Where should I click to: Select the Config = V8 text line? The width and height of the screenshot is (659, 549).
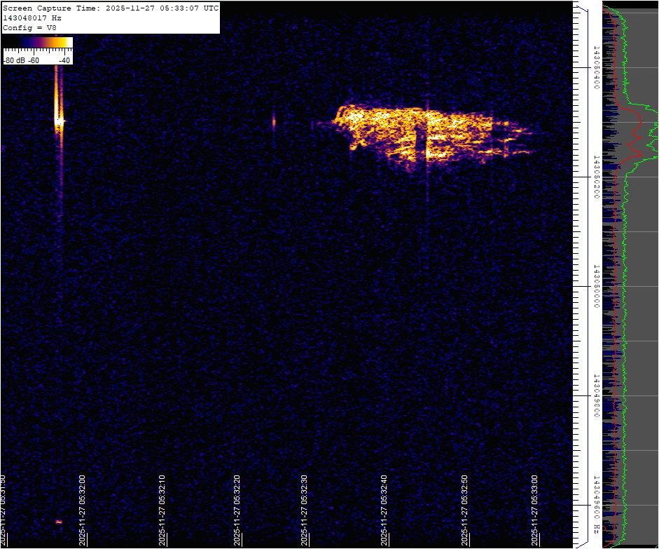[29, 27]
